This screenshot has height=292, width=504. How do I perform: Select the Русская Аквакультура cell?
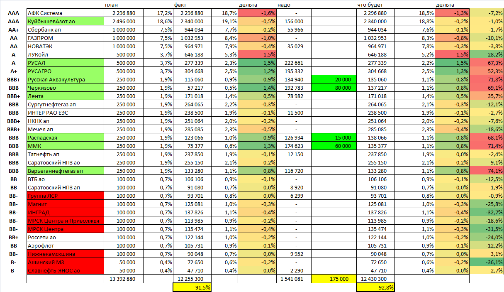65,79
